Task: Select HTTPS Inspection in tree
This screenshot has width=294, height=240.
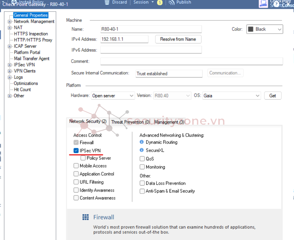Action: click(31, 34)
